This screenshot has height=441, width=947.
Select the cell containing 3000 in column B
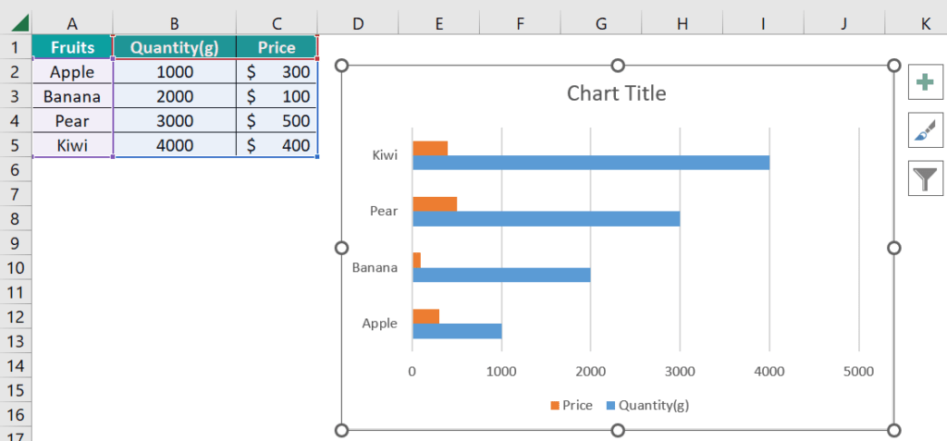pos(175,121)
